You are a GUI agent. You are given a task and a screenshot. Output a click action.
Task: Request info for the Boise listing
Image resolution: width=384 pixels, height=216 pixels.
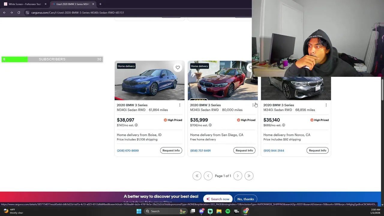[x=171, y=150]
